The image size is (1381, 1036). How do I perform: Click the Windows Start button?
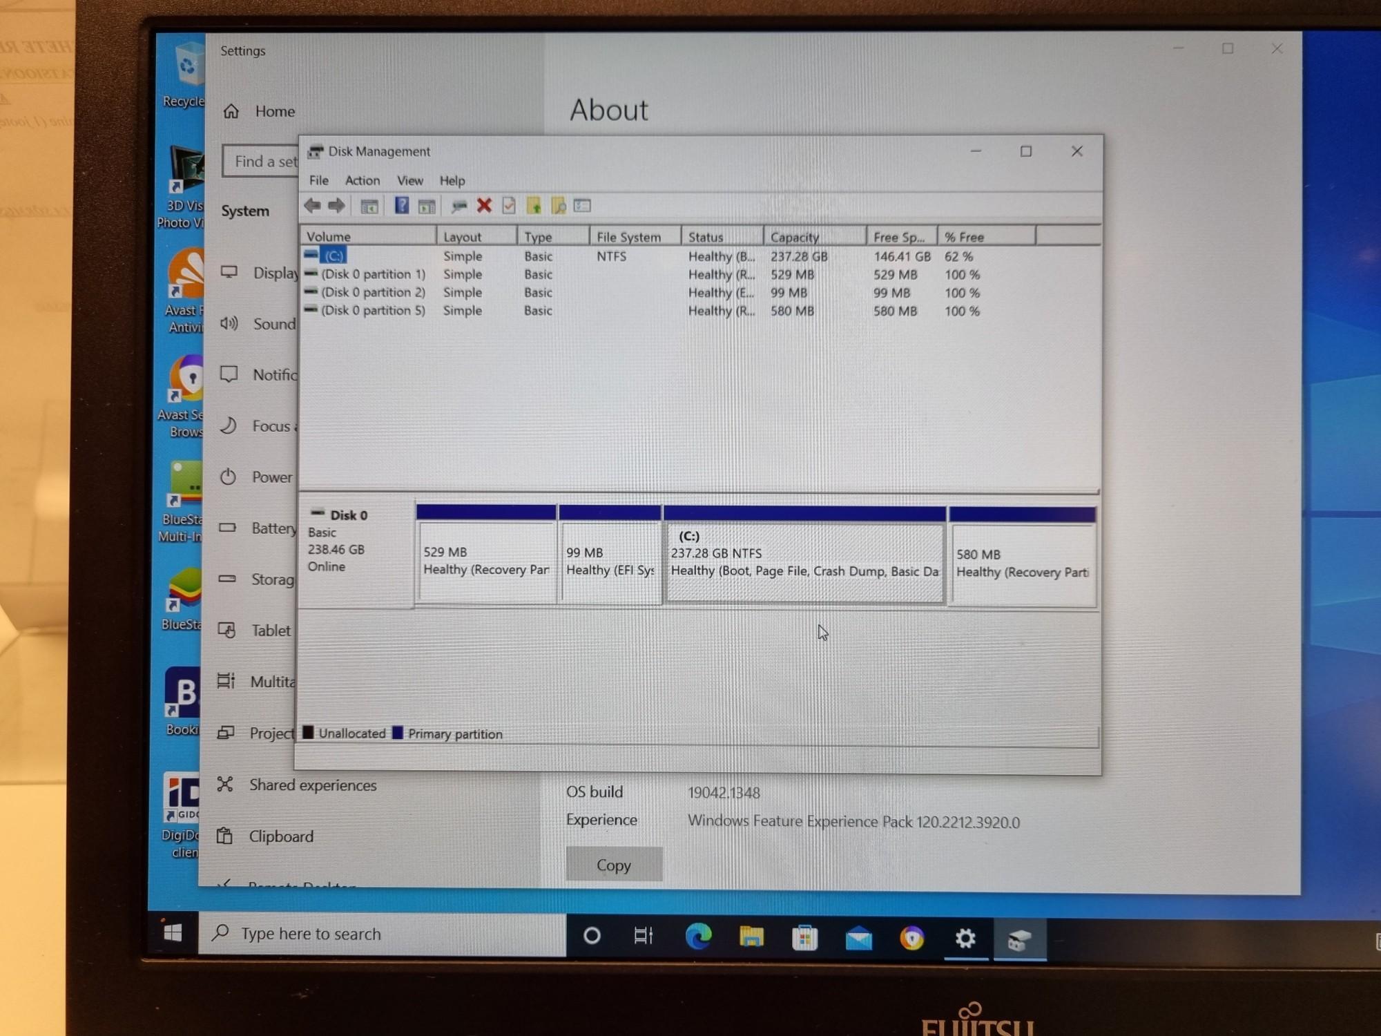[173, 933]
